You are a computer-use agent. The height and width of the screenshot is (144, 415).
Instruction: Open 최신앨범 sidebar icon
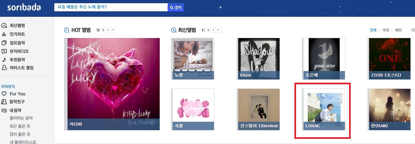pos(4,26)
